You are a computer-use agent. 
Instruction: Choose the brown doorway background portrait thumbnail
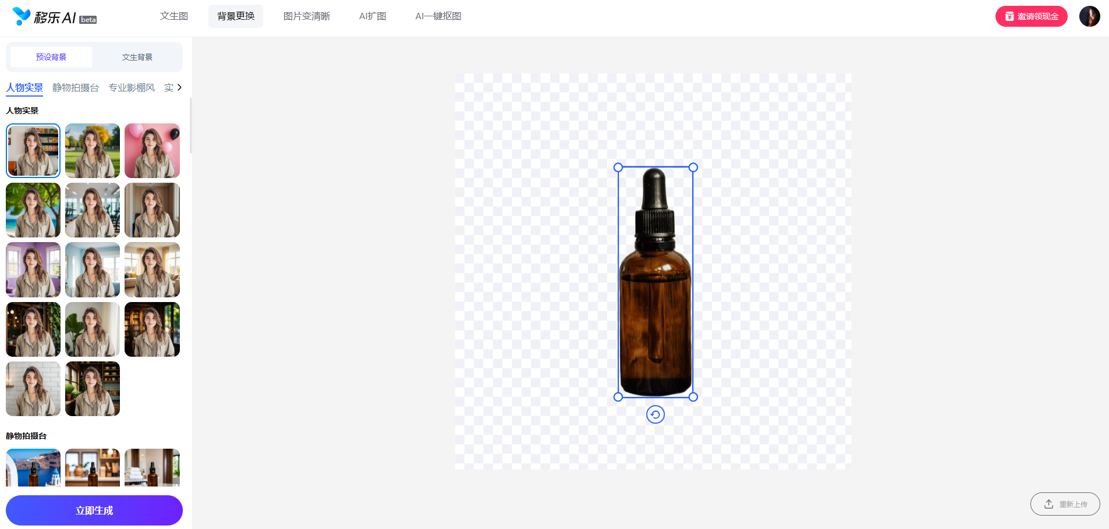[x=152, y=210]
